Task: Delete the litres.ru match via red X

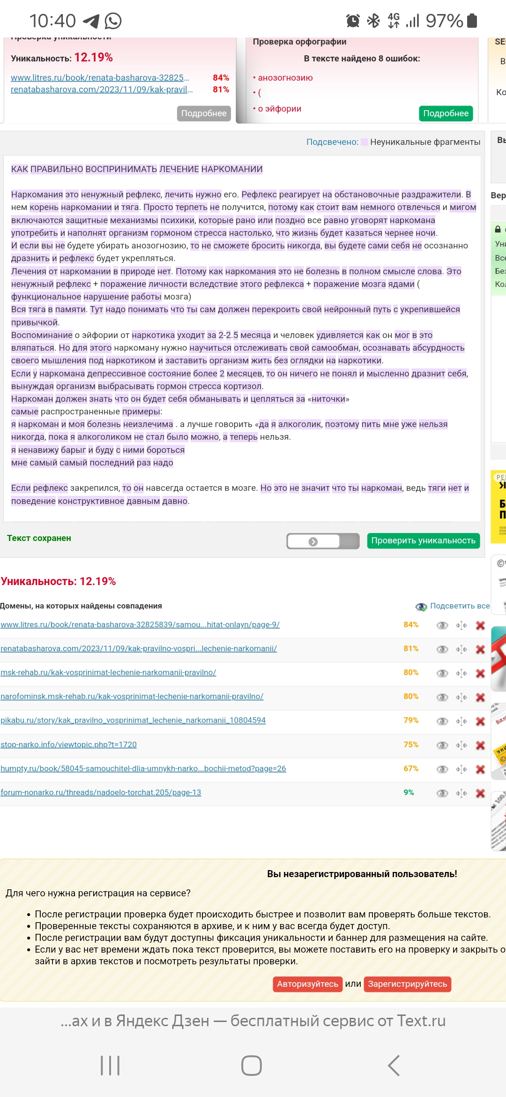Action: [x=480, y=625]
